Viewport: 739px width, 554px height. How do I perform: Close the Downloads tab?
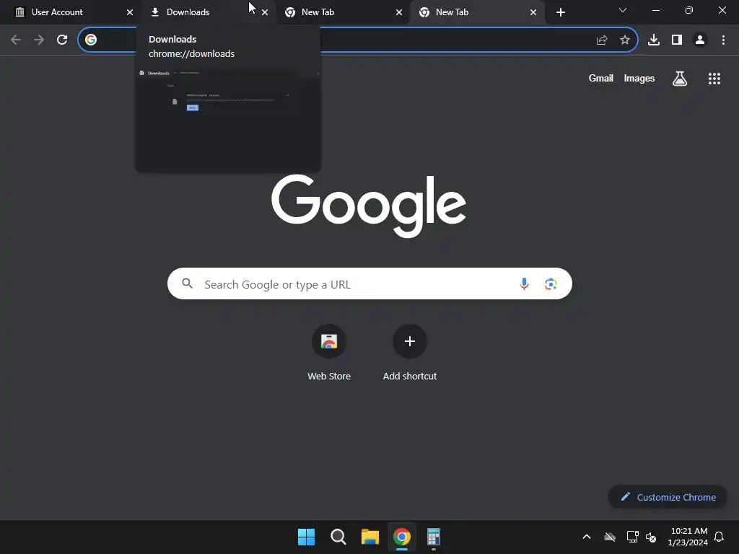click(265, 12)
